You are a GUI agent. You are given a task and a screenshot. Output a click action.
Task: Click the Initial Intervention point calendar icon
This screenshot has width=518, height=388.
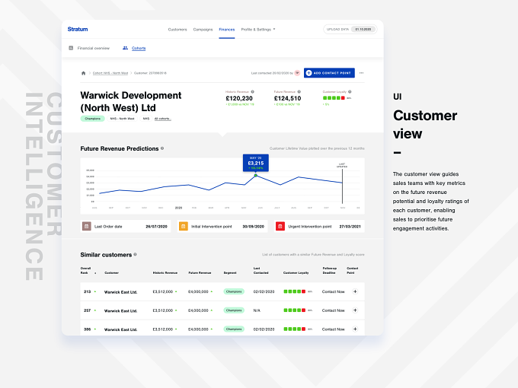pos(184,227)
